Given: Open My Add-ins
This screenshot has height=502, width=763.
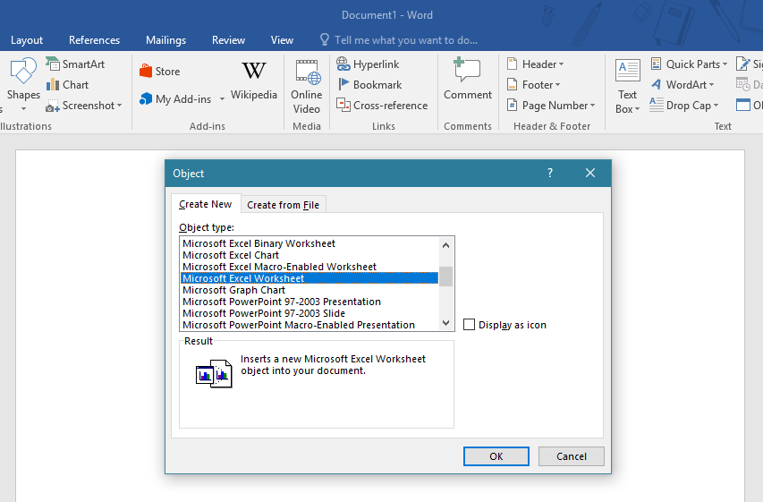Looking at the screenshot, I should click(x=175, y=98).
